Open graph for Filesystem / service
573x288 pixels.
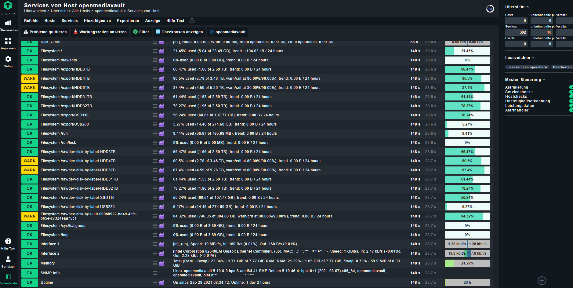(x=161, y=51)
